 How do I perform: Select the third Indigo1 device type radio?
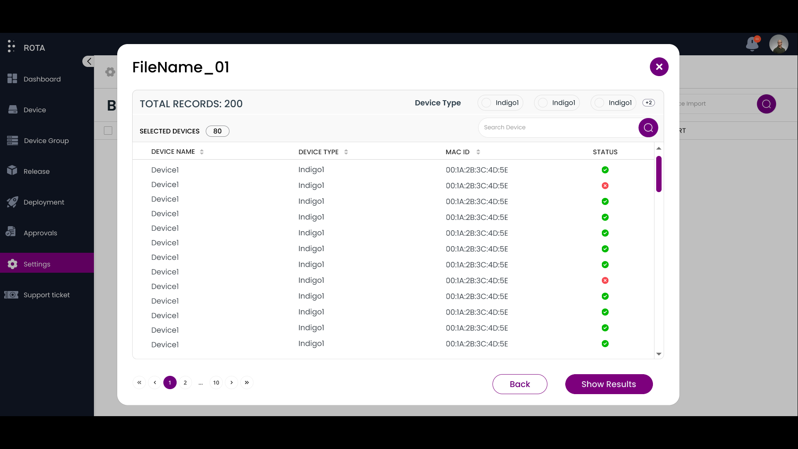[599, 103]
